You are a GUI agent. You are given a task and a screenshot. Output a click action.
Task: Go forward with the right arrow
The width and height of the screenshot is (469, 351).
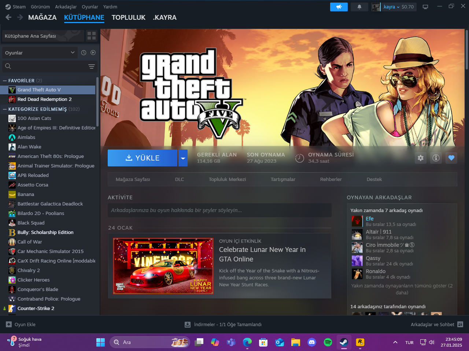pyautogui.click(x=20, y=17)
